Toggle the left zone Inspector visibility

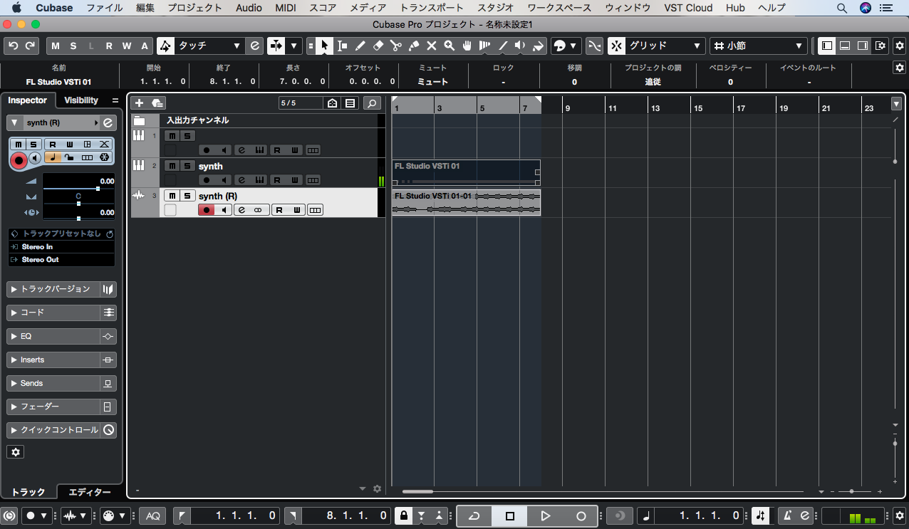pos(827,46)
